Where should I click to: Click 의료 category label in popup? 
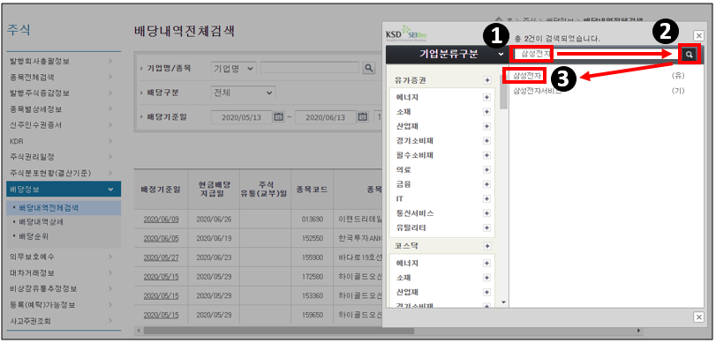(x=403, y=170)
